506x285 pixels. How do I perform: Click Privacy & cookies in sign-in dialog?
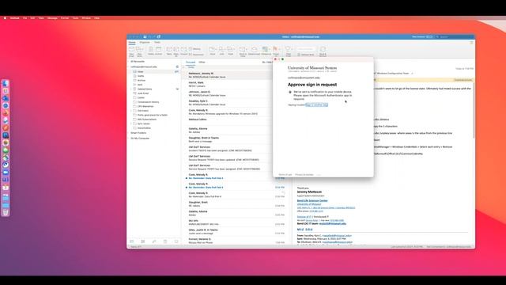click(x=304, y=174)
